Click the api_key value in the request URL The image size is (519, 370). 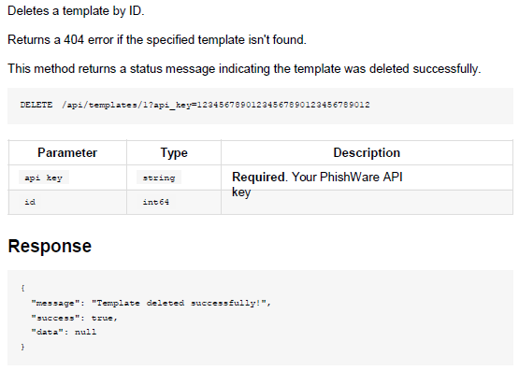coord(283,105)
